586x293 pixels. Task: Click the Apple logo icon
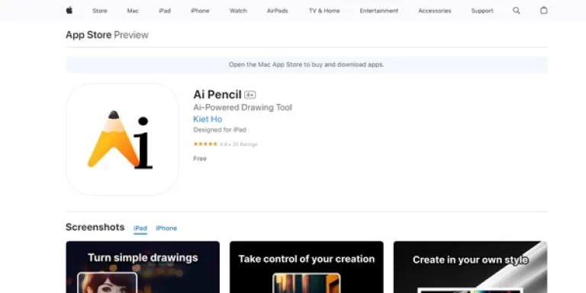pyautogui.click(x=69, y=11)
